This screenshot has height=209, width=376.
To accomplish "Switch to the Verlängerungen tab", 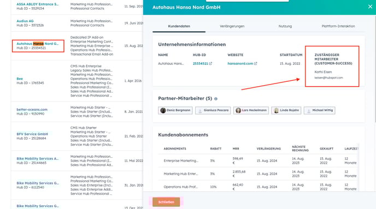I will click(232, 26).
